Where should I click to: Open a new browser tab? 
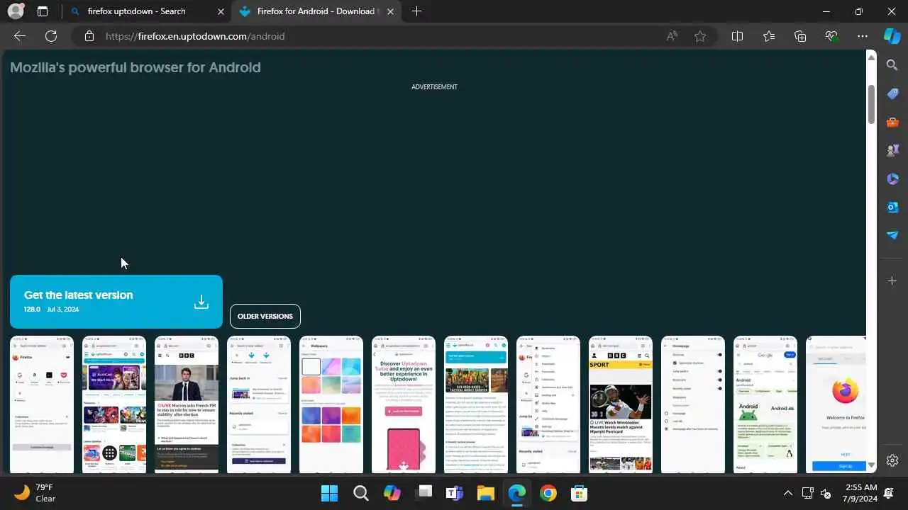416,11
